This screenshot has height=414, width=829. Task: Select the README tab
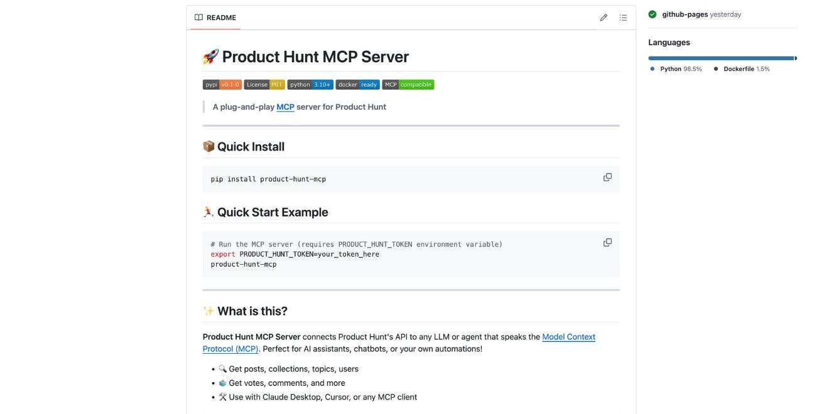220,17
